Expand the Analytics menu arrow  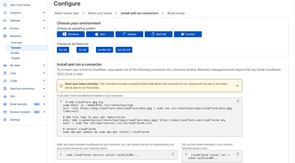[x=44, y=13]
